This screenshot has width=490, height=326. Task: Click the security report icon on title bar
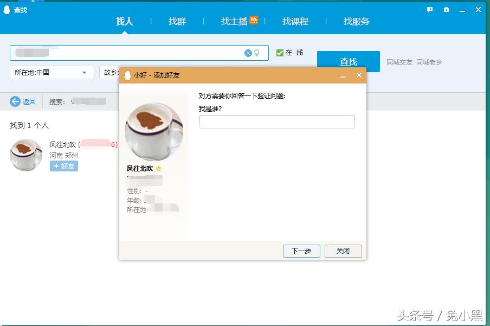click(x=445, y=9)
